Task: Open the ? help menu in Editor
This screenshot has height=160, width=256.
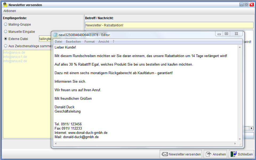Action: coord(113,42)
